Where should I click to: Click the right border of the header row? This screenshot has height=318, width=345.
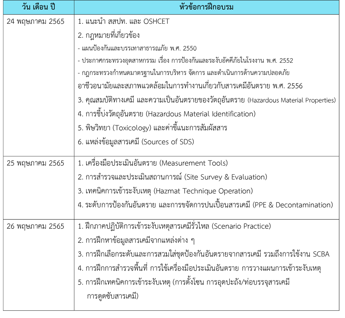[x=339, y=7]
